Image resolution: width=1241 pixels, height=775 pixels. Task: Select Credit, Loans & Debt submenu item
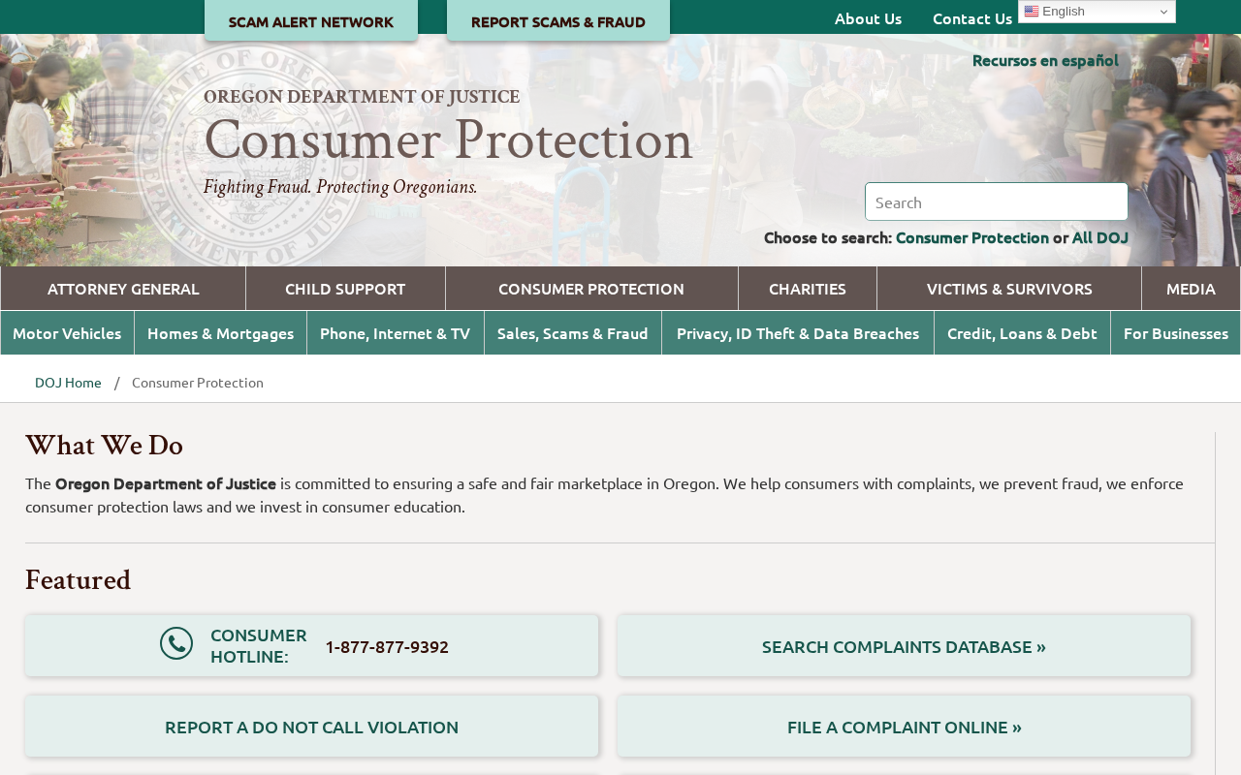coord(1022,333)
